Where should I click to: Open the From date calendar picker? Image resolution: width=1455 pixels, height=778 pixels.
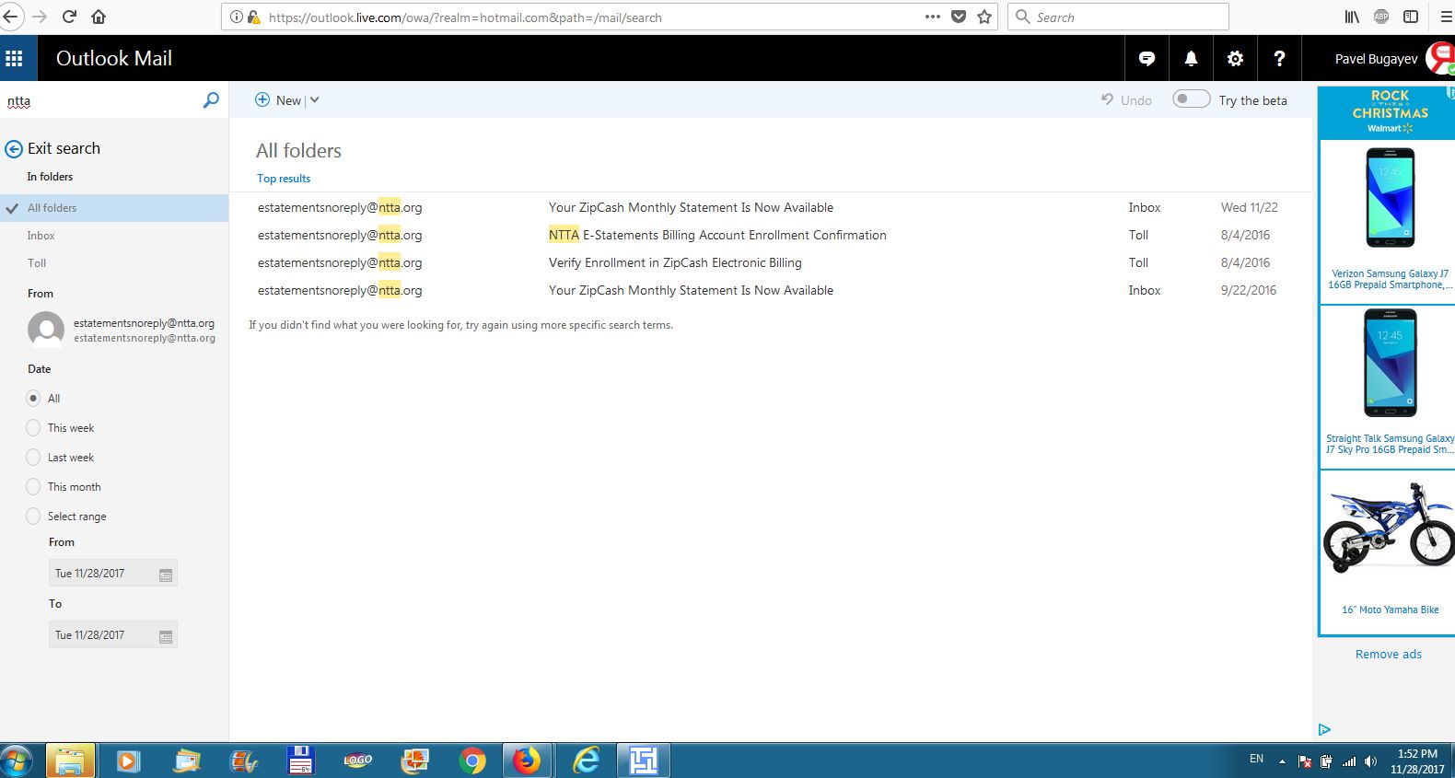166,575
